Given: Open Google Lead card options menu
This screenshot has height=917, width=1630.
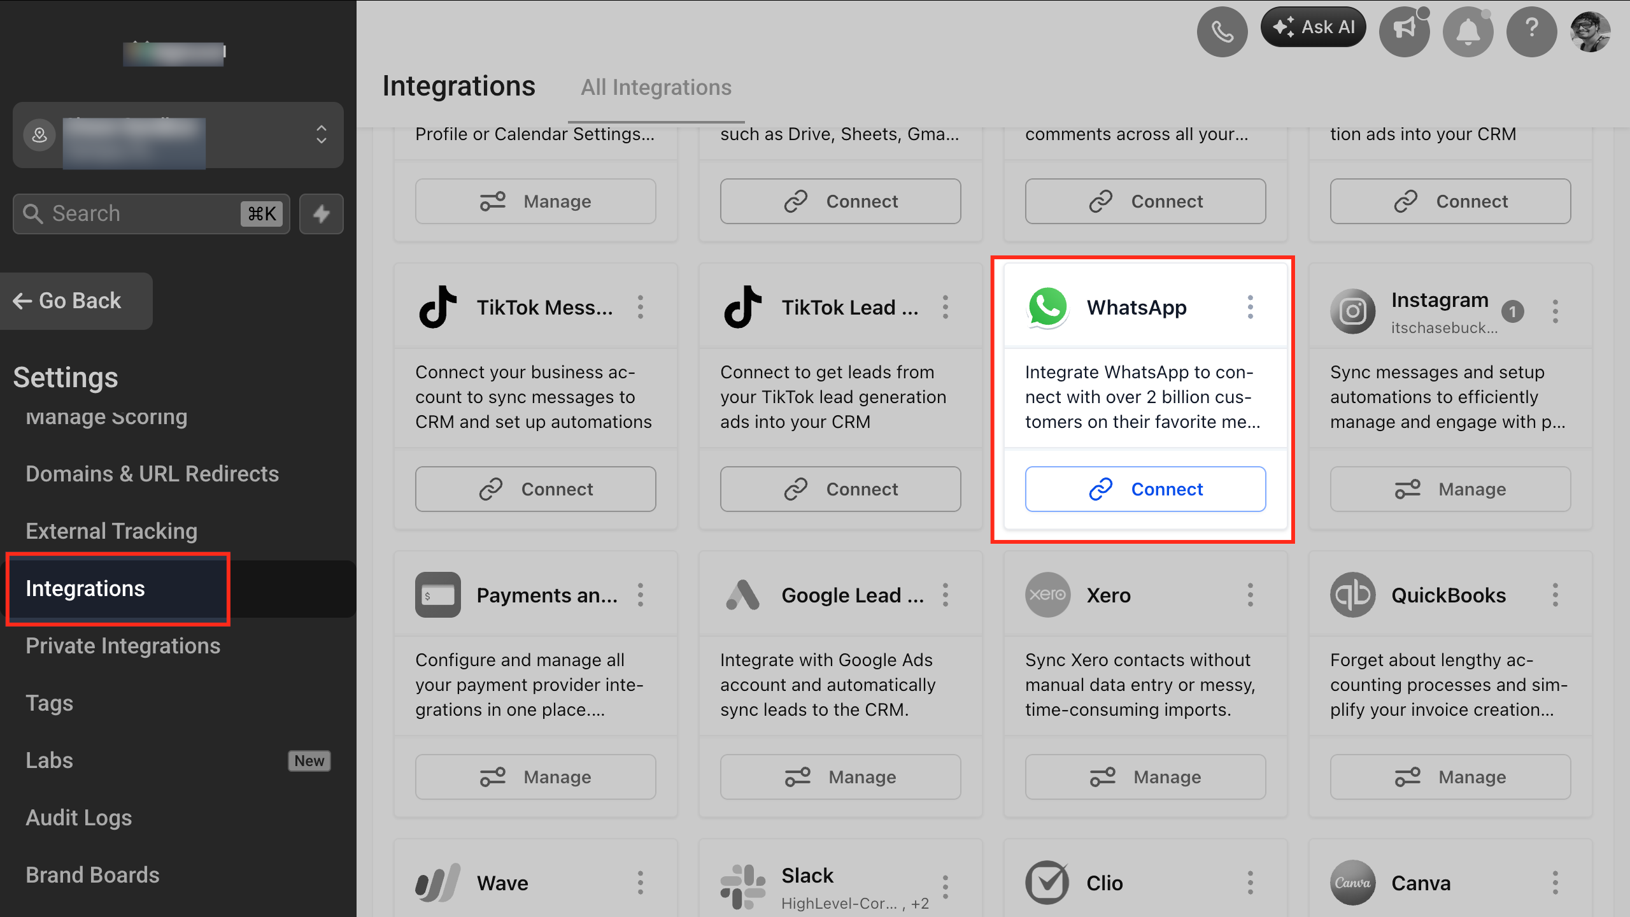Looking at the screenshot, I should 946,595.
